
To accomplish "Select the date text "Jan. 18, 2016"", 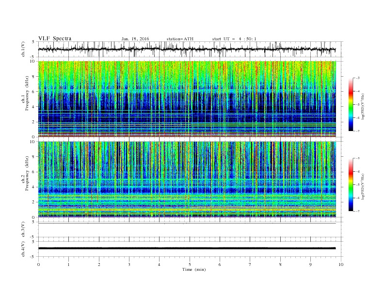I will tap(135, 39).
